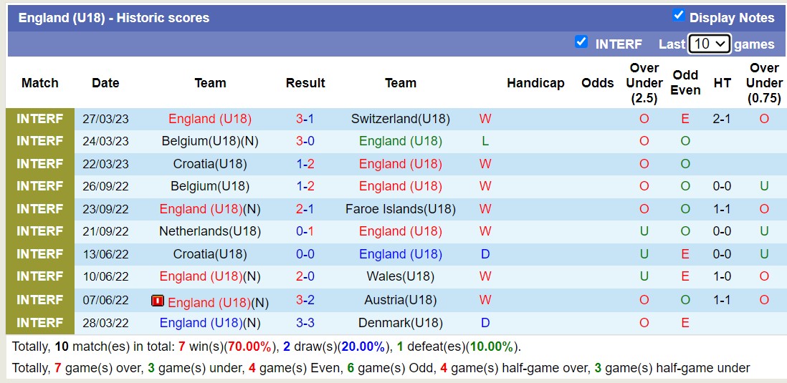Click the red card icon beside England (U18)
The image size is (787, 383).
click(158, 301)
